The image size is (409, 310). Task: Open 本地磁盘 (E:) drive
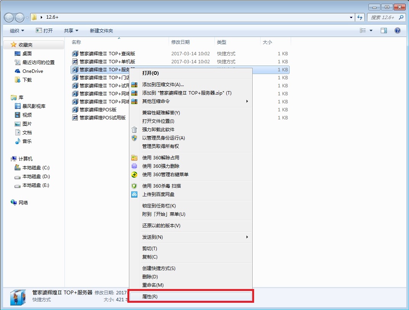pos(32,185)
